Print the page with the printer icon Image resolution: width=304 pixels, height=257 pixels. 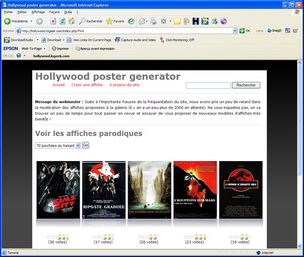pos(153,21)
